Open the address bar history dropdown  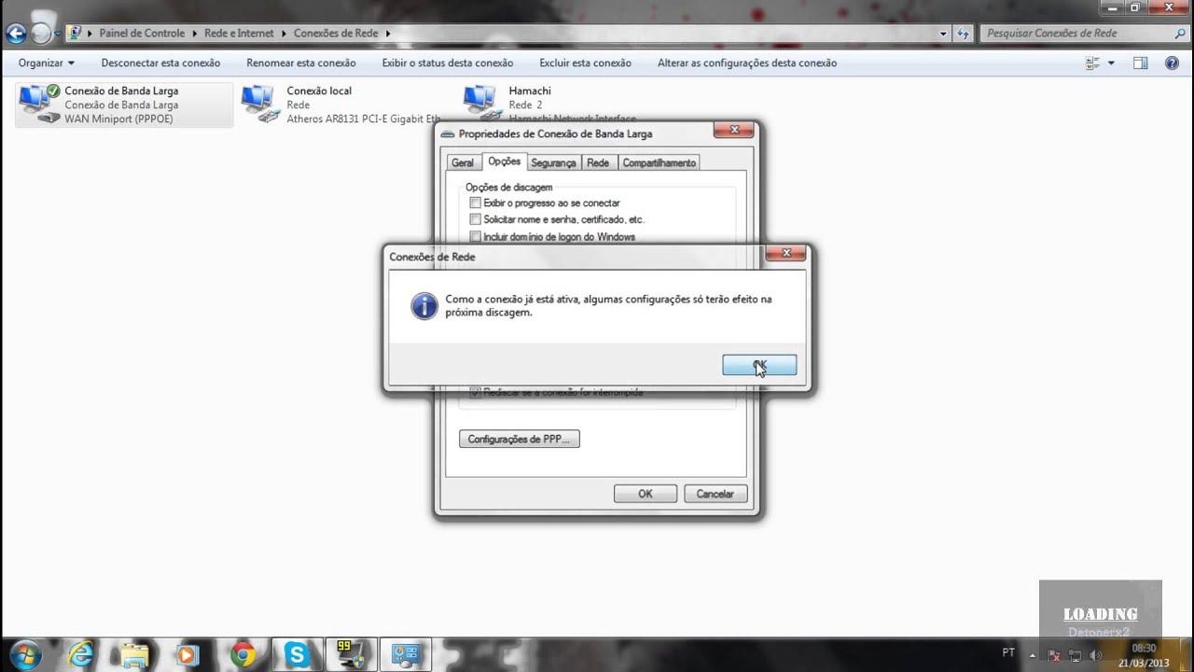[943, 34]
